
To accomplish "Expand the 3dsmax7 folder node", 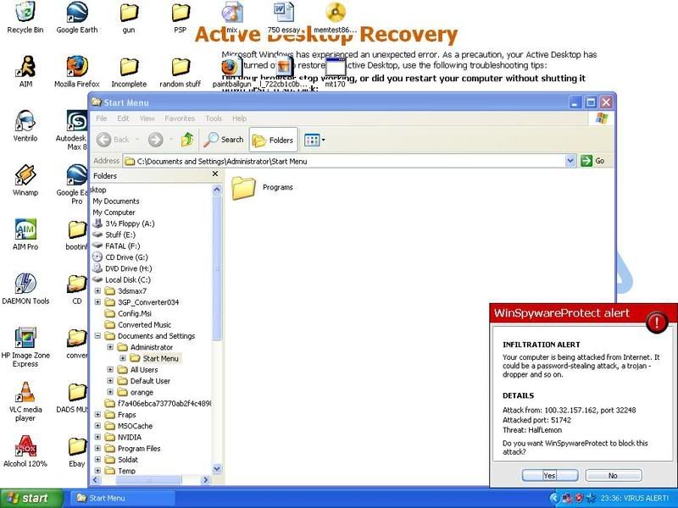I will click(97, 290).
